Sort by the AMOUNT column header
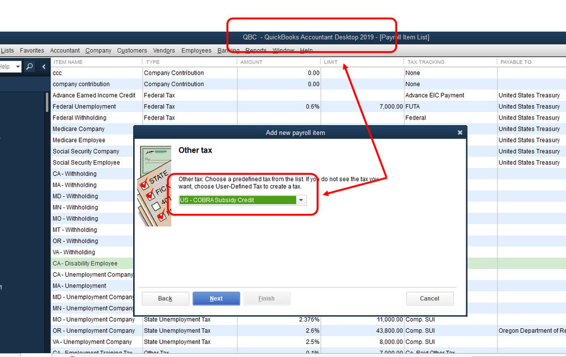This screenshot has height=357, width=566. pyautogui.click(x=251, y=62)
